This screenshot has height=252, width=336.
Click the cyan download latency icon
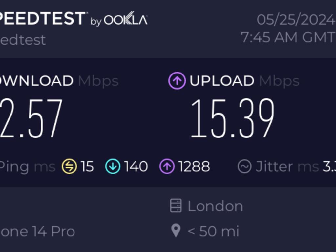tap(113, 166)
